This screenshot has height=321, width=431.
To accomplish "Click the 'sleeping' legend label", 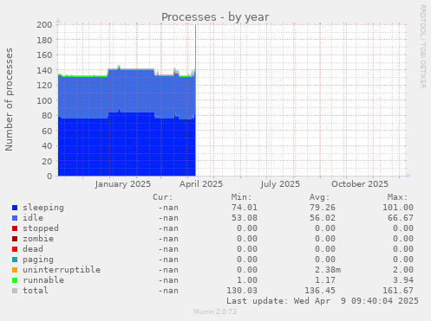I will [x=43, y=208].
